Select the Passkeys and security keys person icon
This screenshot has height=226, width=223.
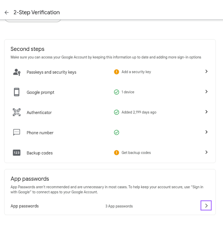tap(17, 72)
